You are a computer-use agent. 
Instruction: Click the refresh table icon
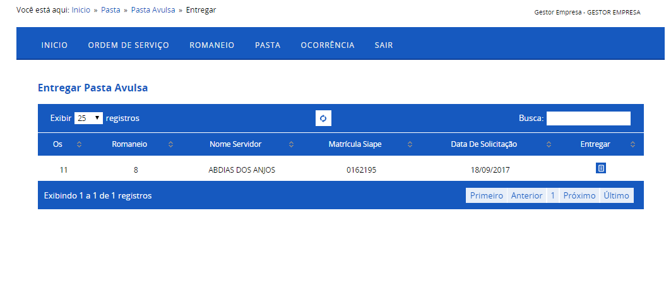(324, 118)
